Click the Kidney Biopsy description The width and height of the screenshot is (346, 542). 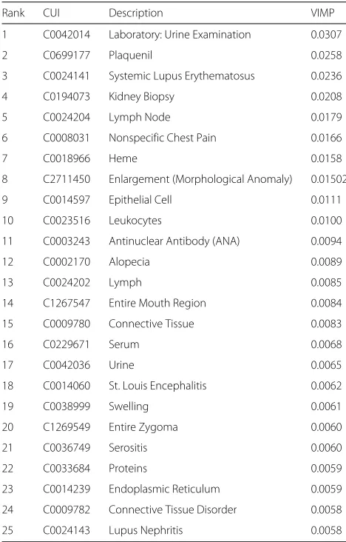coord(141,97)
